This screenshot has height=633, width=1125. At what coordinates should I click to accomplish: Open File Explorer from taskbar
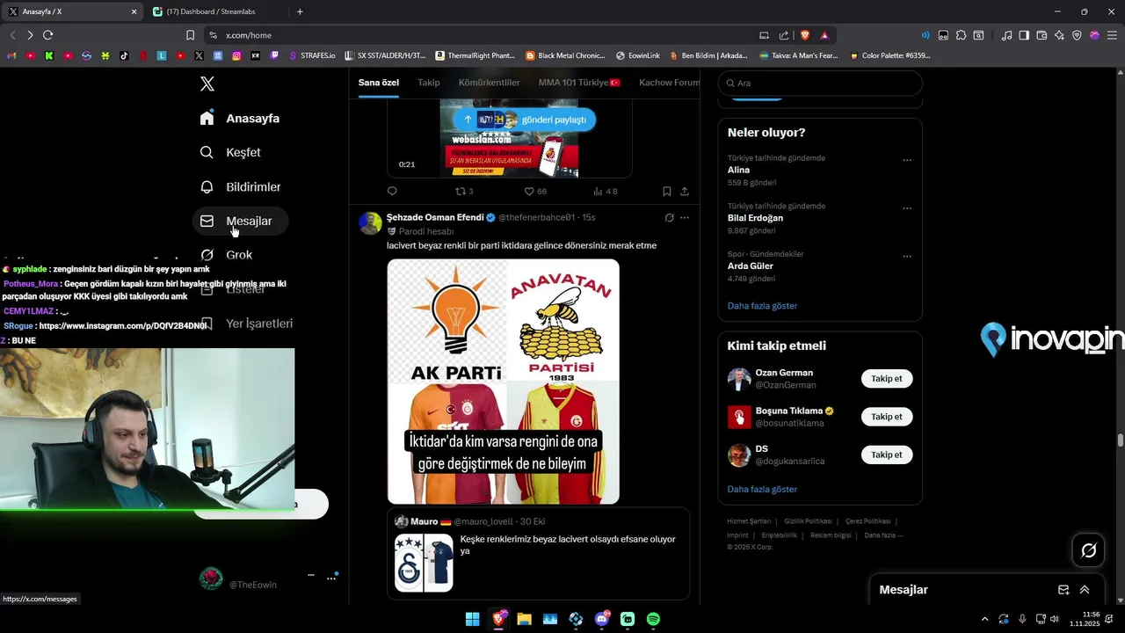524,619
